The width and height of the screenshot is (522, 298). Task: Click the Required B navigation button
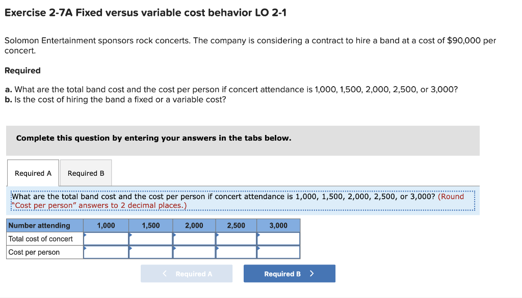(x=289, y=273)
